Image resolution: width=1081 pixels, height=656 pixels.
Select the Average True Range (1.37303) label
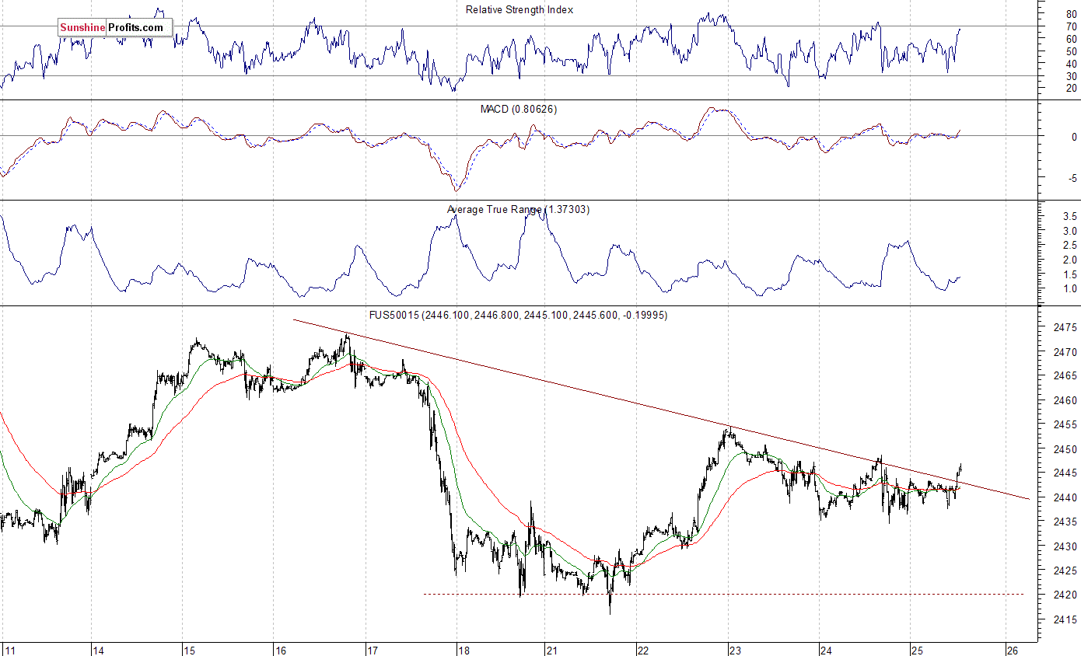click(518, 209)
